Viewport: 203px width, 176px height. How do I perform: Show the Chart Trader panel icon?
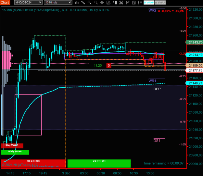pos(115,3)
